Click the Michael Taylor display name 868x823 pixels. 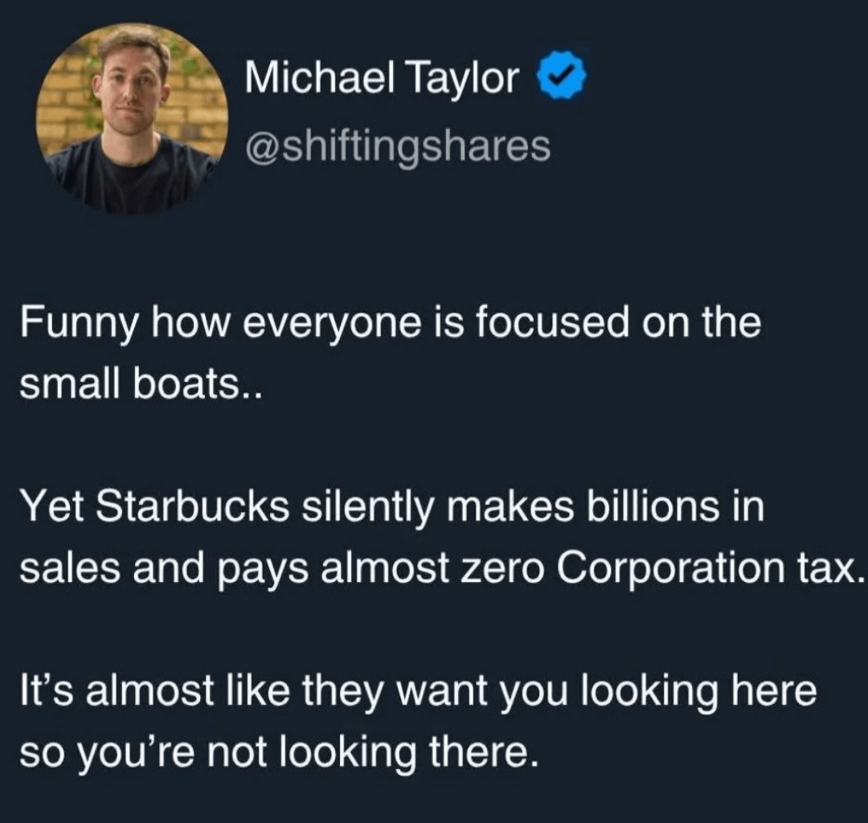pos(383,80)
